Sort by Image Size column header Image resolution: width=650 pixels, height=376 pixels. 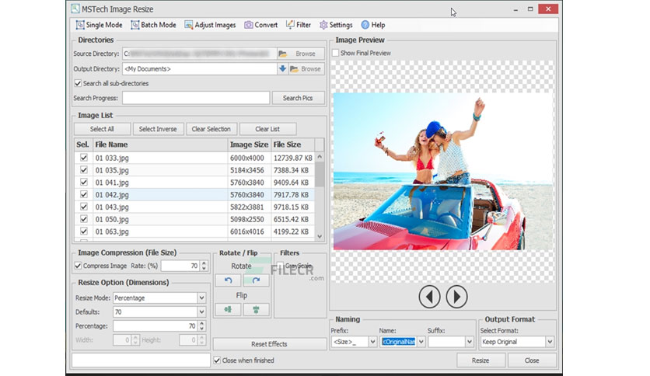coord(249,144)
